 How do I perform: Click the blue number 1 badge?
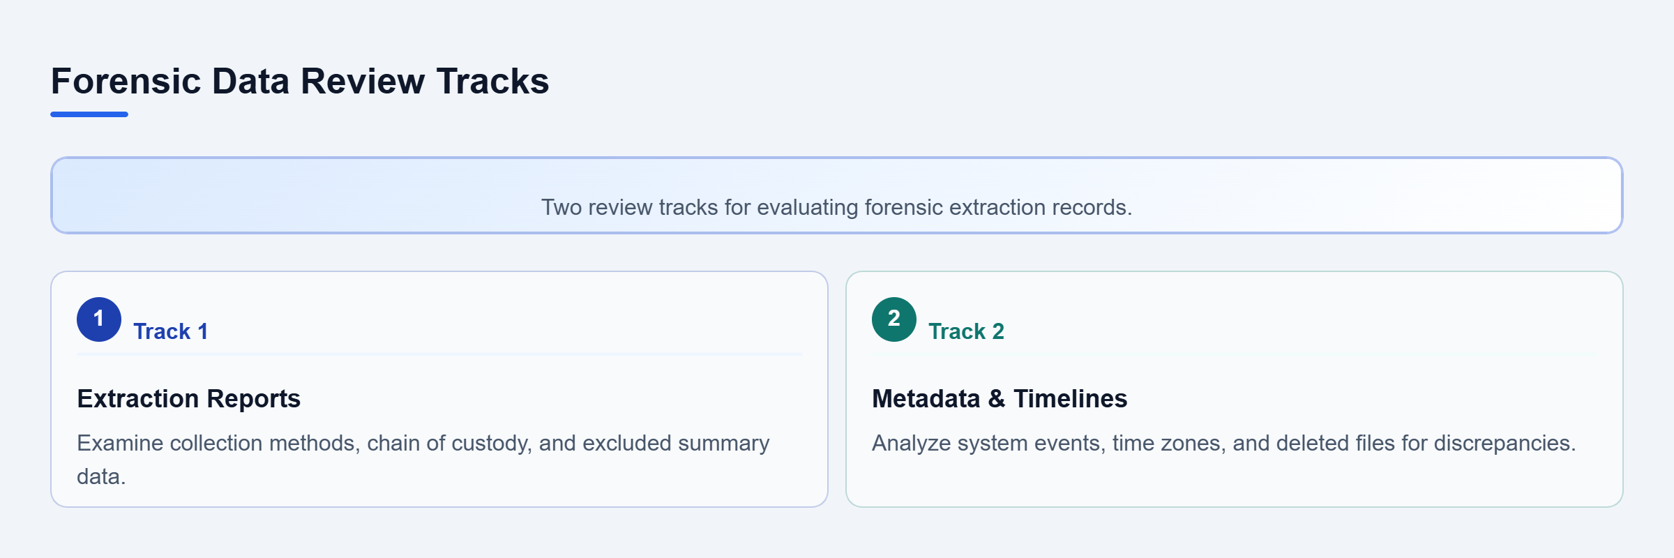99,319
